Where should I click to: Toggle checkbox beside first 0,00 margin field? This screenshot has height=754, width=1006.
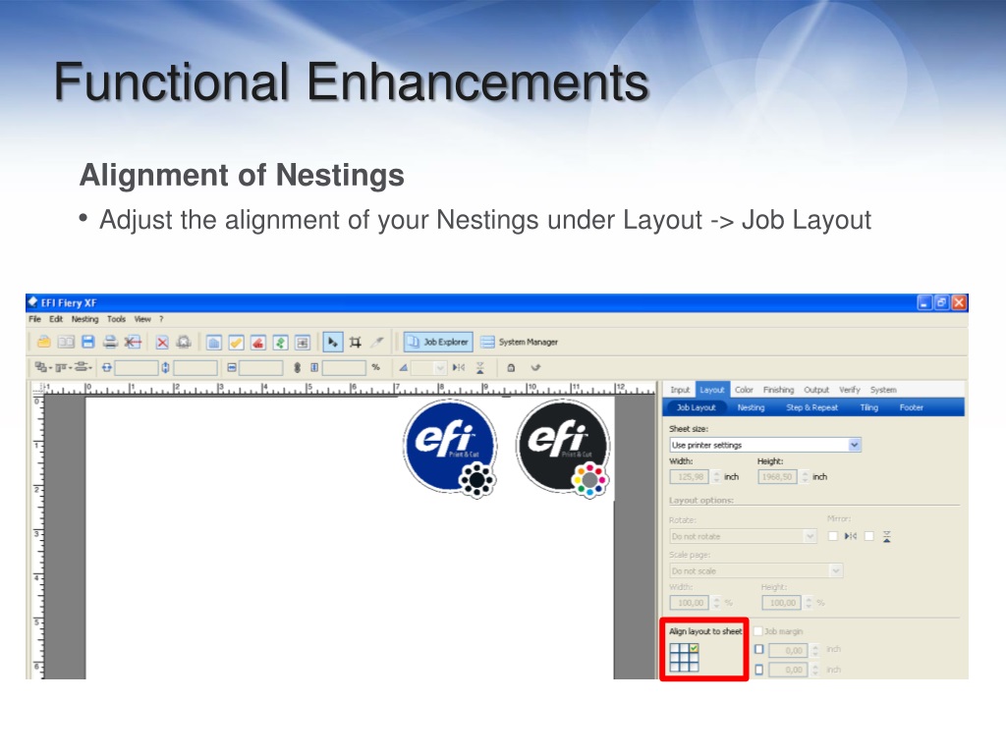tap(759, 650)
